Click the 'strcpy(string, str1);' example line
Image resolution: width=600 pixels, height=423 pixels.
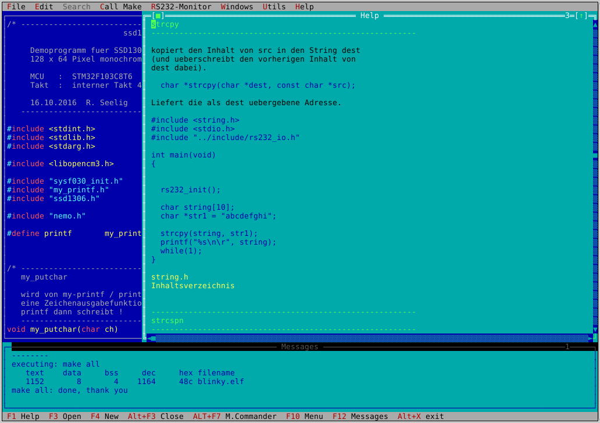[209, 234]
